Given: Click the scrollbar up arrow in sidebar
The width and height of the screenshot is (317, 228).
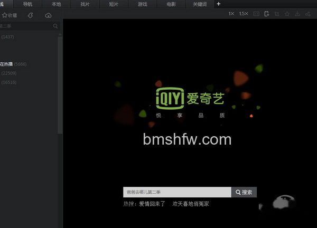Looking at the screenshot, I should [60, 35].
